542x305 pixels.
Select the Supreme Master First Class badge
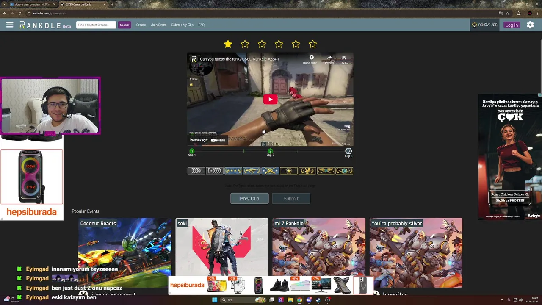coord(326,171)
